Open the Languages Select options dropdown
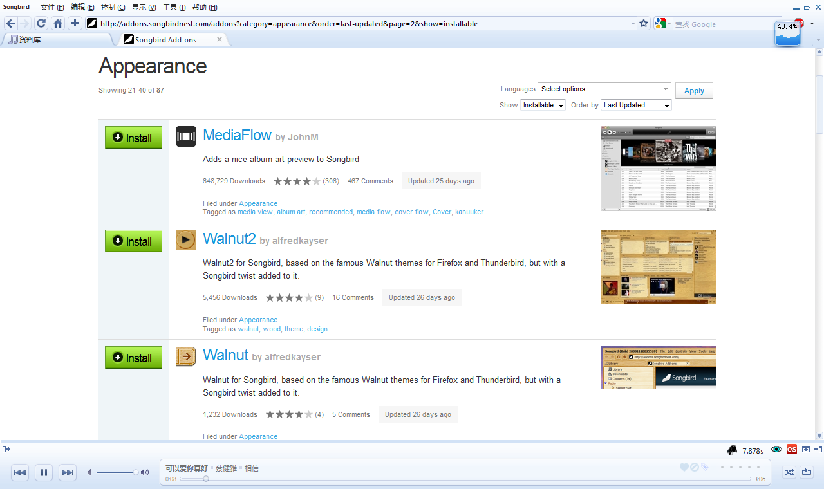Image resolution: width=824 pixels, height=489 pixels. point(604,89)
